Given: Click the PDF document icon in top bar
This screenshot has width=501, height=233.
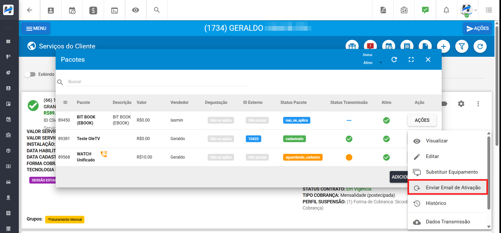Looking at the screenshot, I should 383,10.
